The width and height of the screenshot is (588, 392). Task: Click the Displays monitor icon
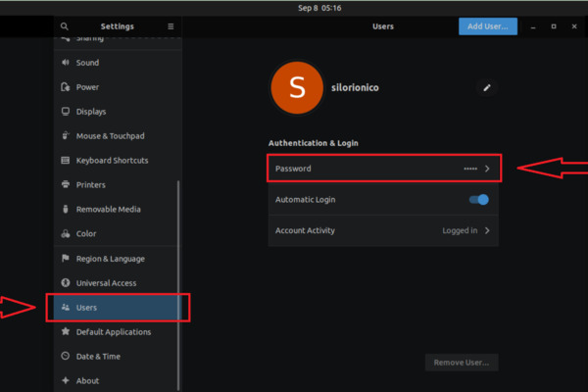pos(66,112)
